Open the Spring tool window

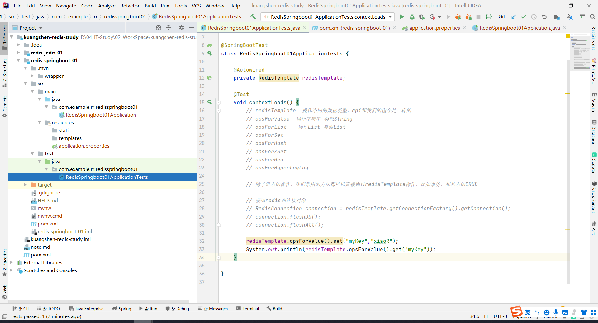122,309
